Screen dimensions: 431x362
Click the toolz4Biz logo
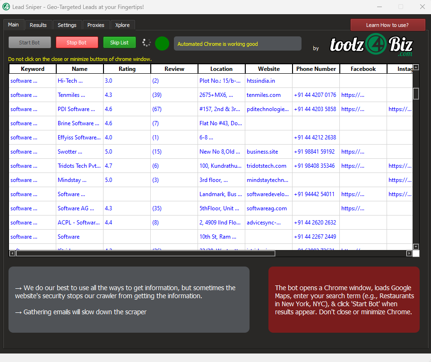pyautogui.click(x=371, y=45)
